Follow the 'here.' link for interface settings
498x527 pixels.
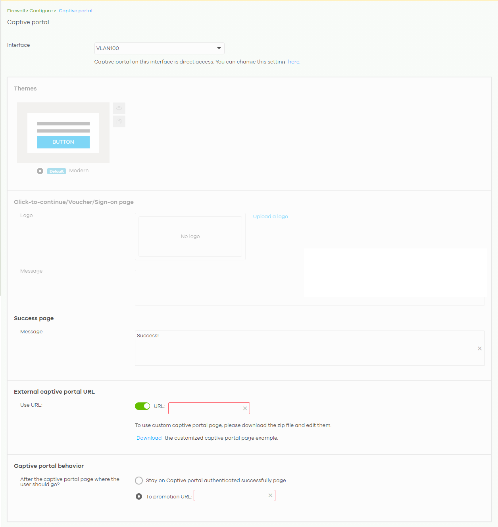pyautogui.click(x=294, y=62)
